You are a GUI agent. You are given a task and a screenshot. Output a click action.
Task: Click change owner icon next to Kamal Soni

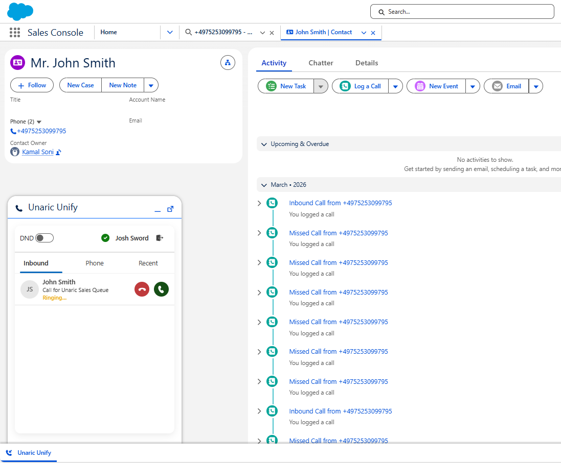click(58, 153)
